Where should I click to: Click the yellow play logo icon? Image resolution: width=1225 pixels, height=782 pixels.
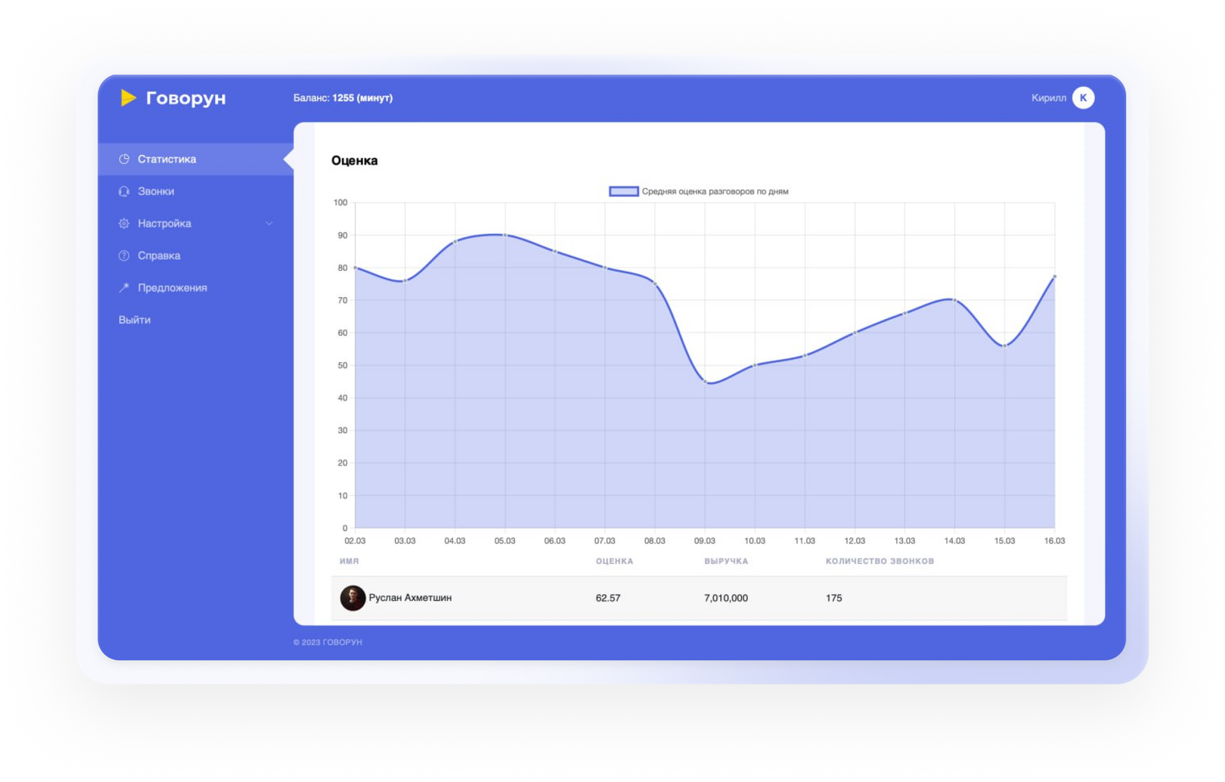tap(128, 98)
